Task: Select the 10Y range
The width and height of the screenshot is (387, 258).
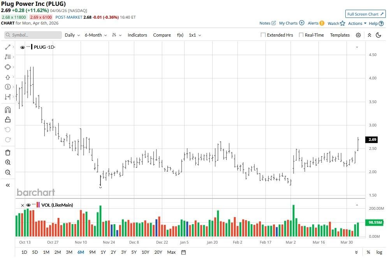Action: click(x=145, y=252)
